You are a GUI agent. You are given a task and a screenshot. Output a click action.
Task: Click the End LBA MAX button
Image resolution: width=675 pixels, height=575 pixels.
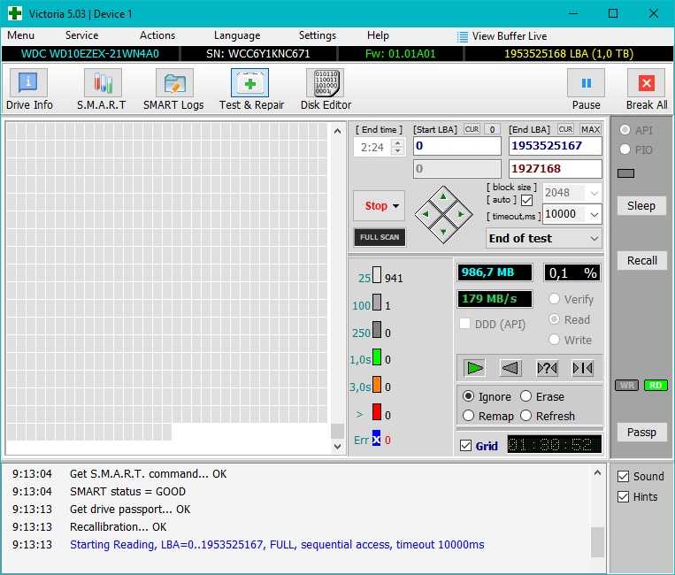tap(590, 129)
